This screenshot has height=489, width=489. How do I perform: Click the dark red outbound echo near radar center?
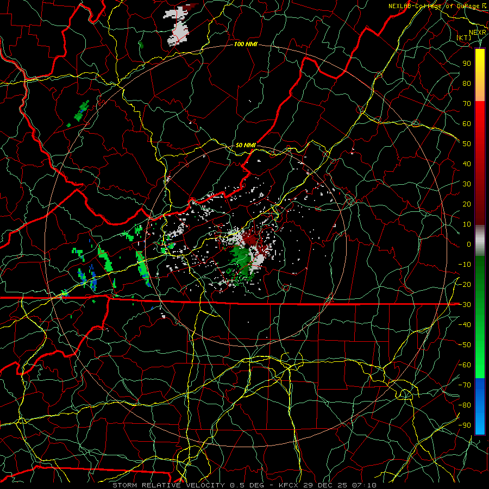[250, 239]
